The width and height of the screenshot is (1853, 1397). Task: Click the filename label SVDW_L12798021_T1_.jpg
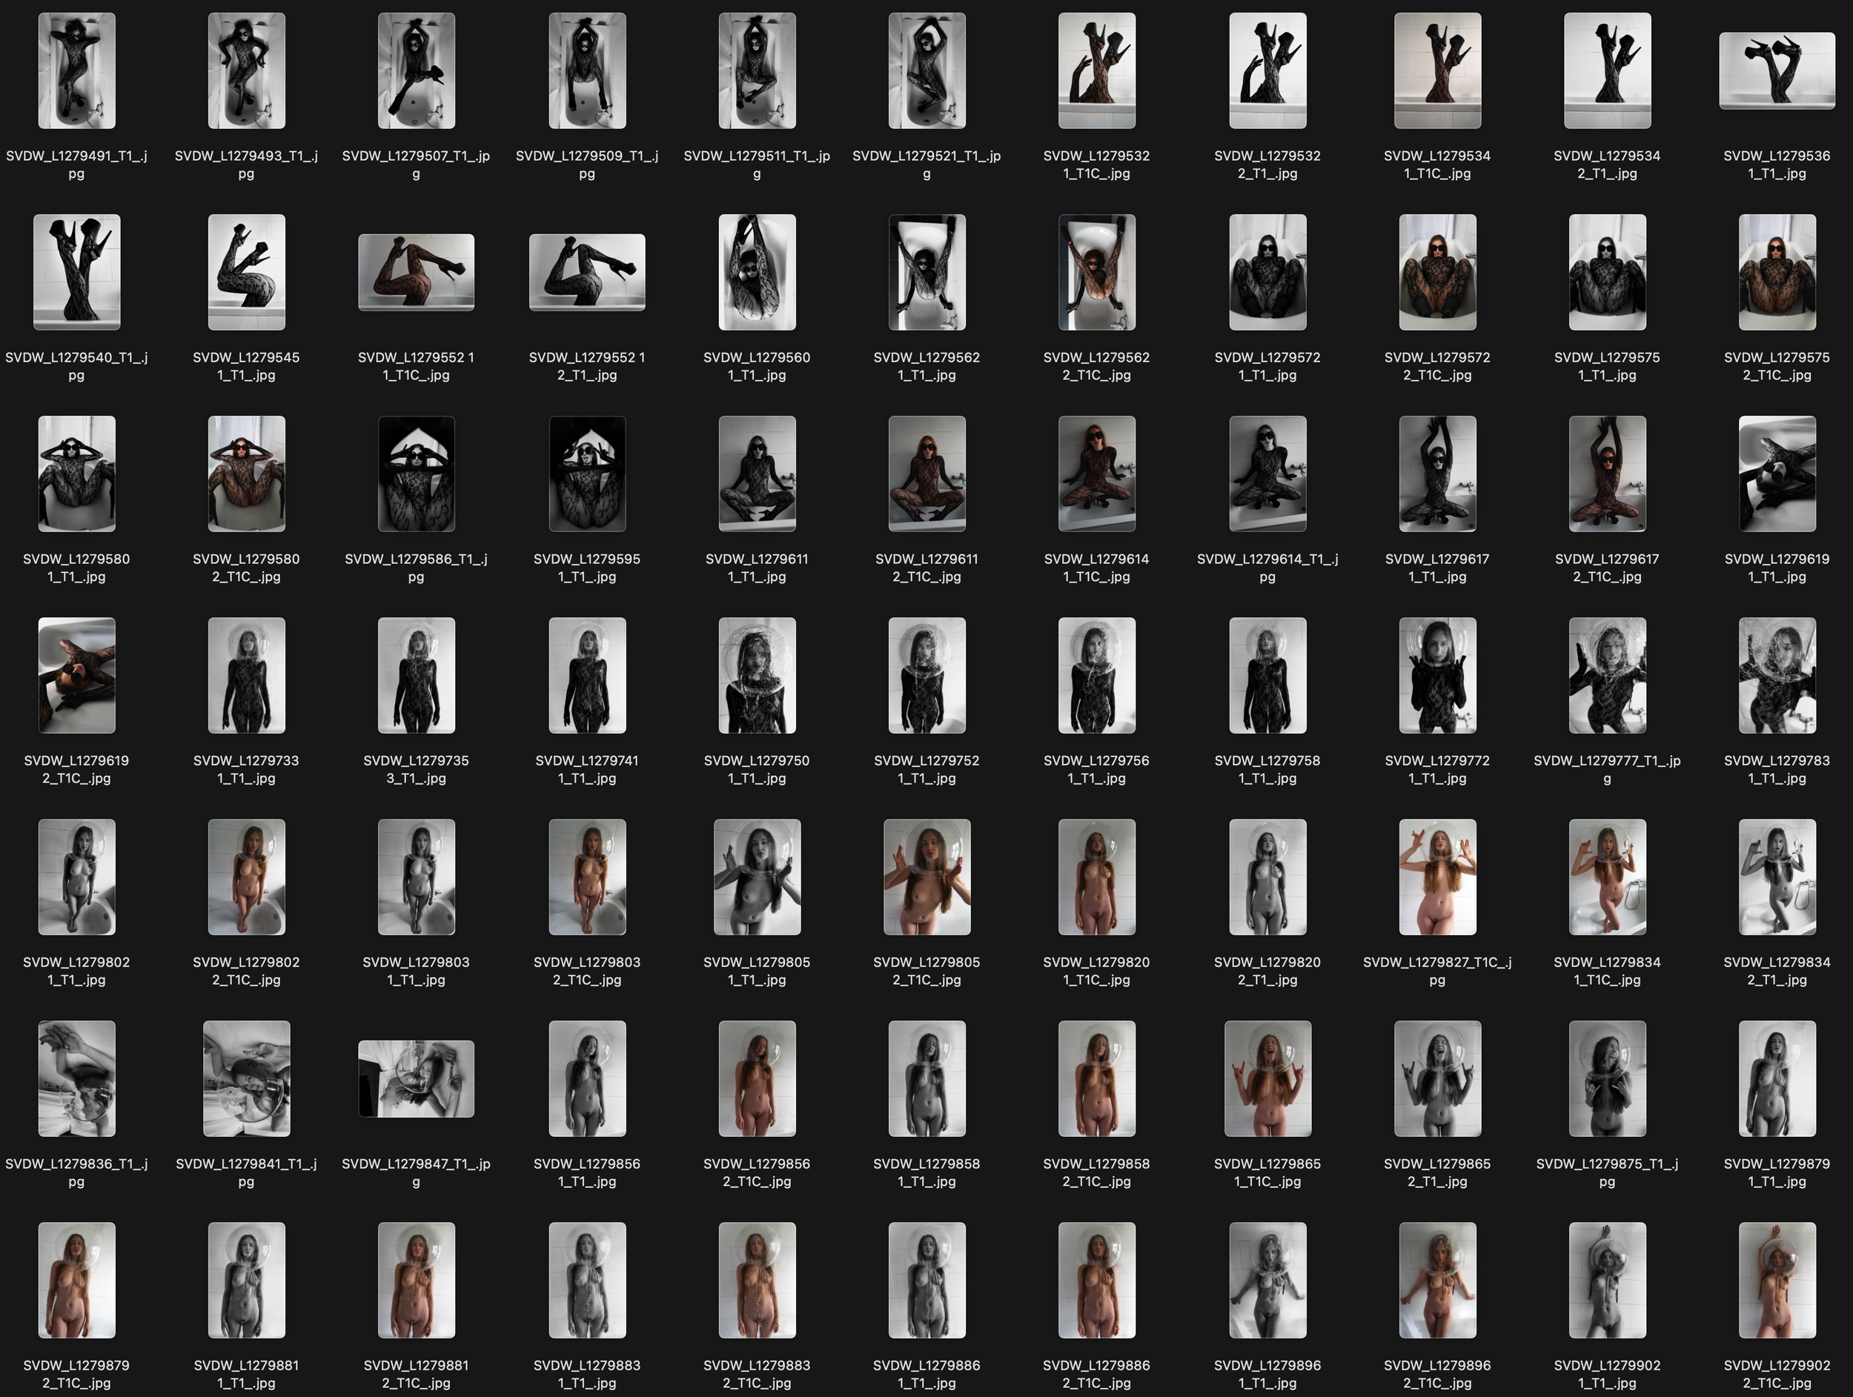(x=76, y=971)
